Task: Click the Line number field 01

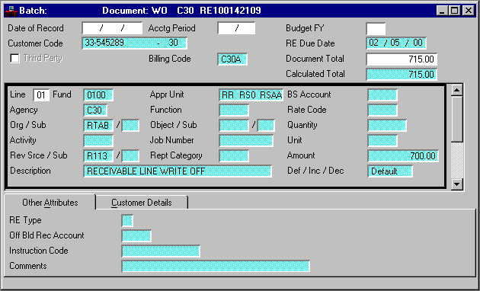Action: pos(41,95)
